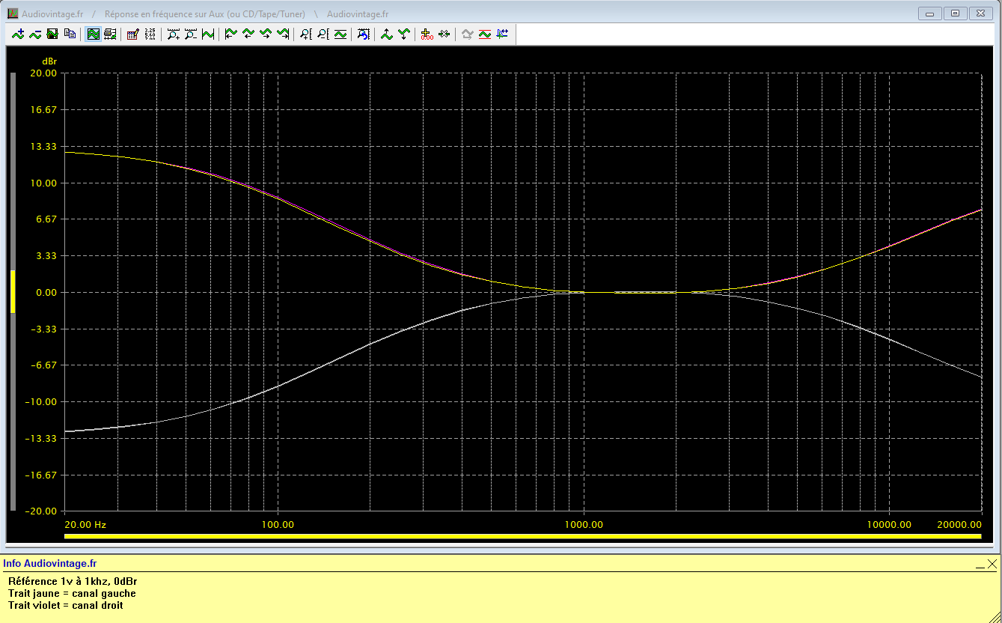The height and width of the screenshot is (623, 1002).
Task: Click the copy graph to clipboard icon
Action: point(70,34)
